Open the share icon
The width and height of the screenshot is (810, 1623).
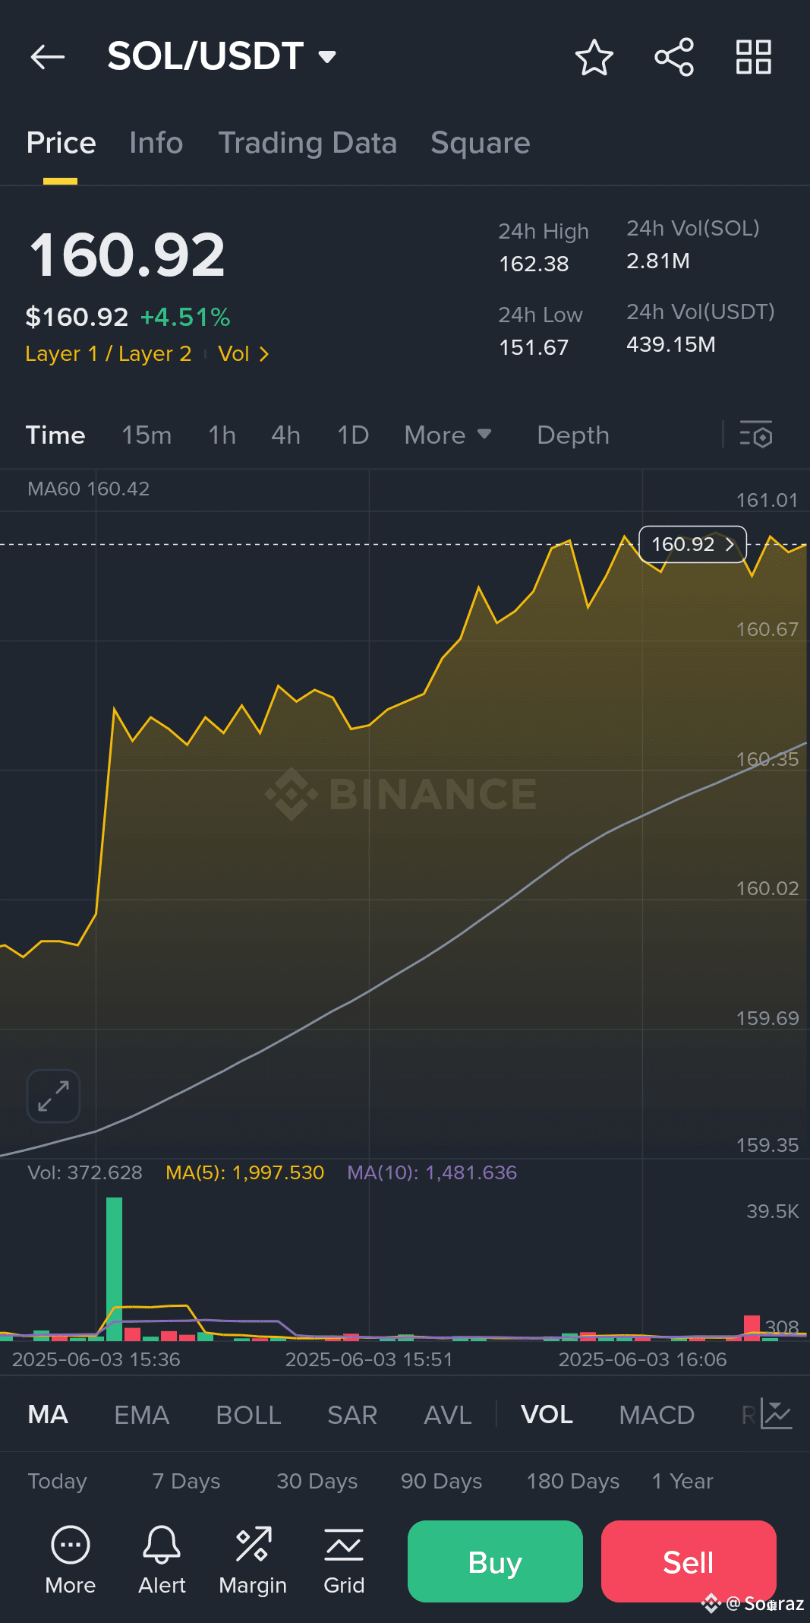pos(674,57)
